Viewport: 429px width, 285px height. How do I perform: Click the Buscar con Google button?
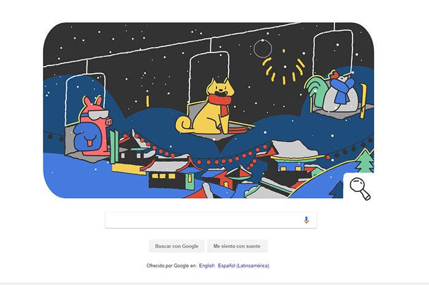177,246
